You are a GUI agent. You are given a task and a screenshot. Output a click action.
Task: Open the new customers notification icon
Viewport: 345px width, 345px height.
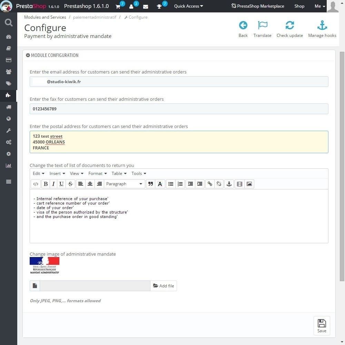pos(131,6)
